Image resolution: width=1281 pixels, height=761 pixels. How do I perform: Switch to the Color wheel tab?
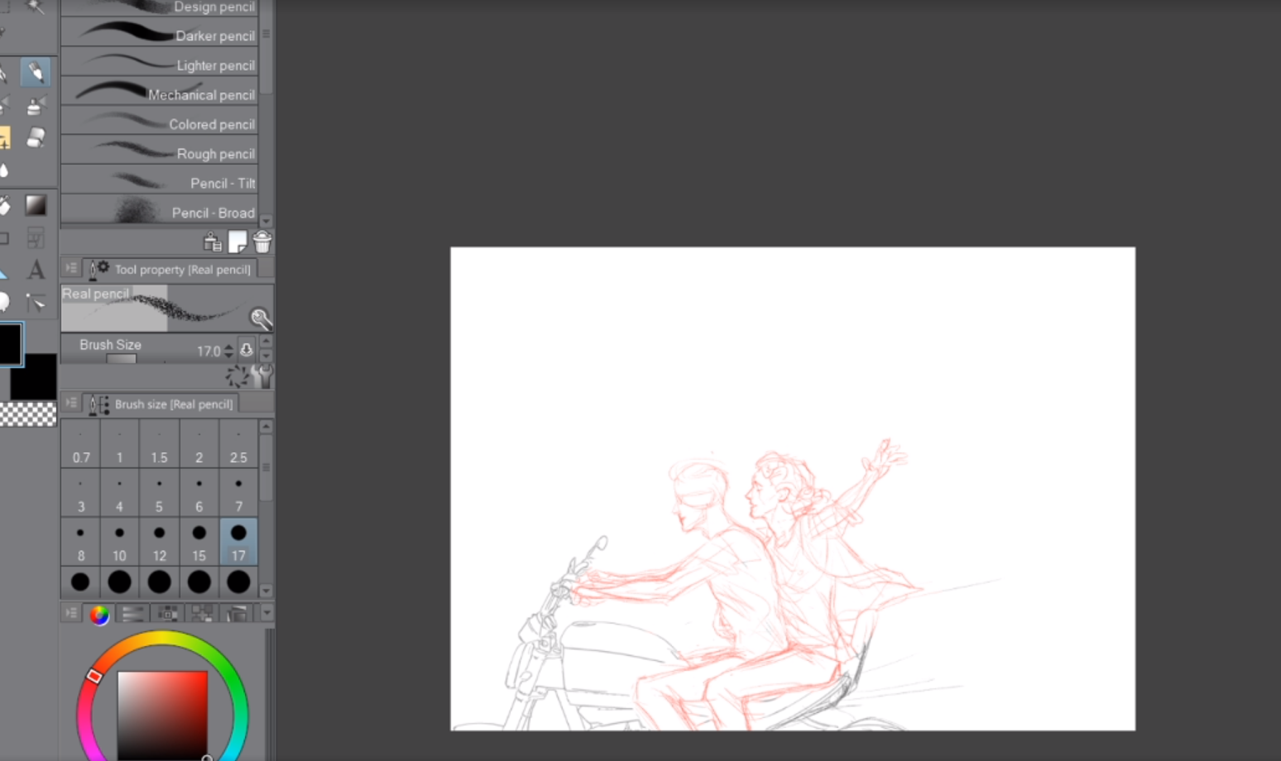click(99, 614)
